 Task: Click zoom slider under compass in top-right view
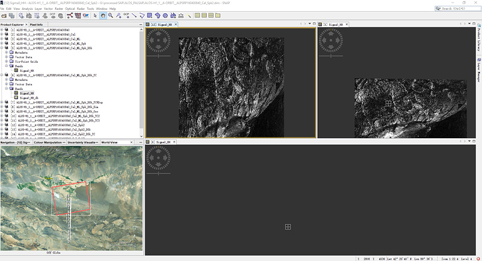tap(330, 56)
